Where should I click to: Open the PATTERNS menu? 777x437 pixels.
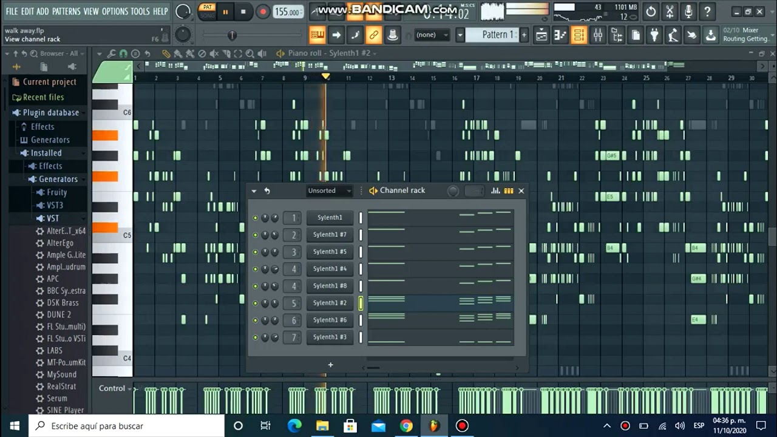click(x=66, y=12)
